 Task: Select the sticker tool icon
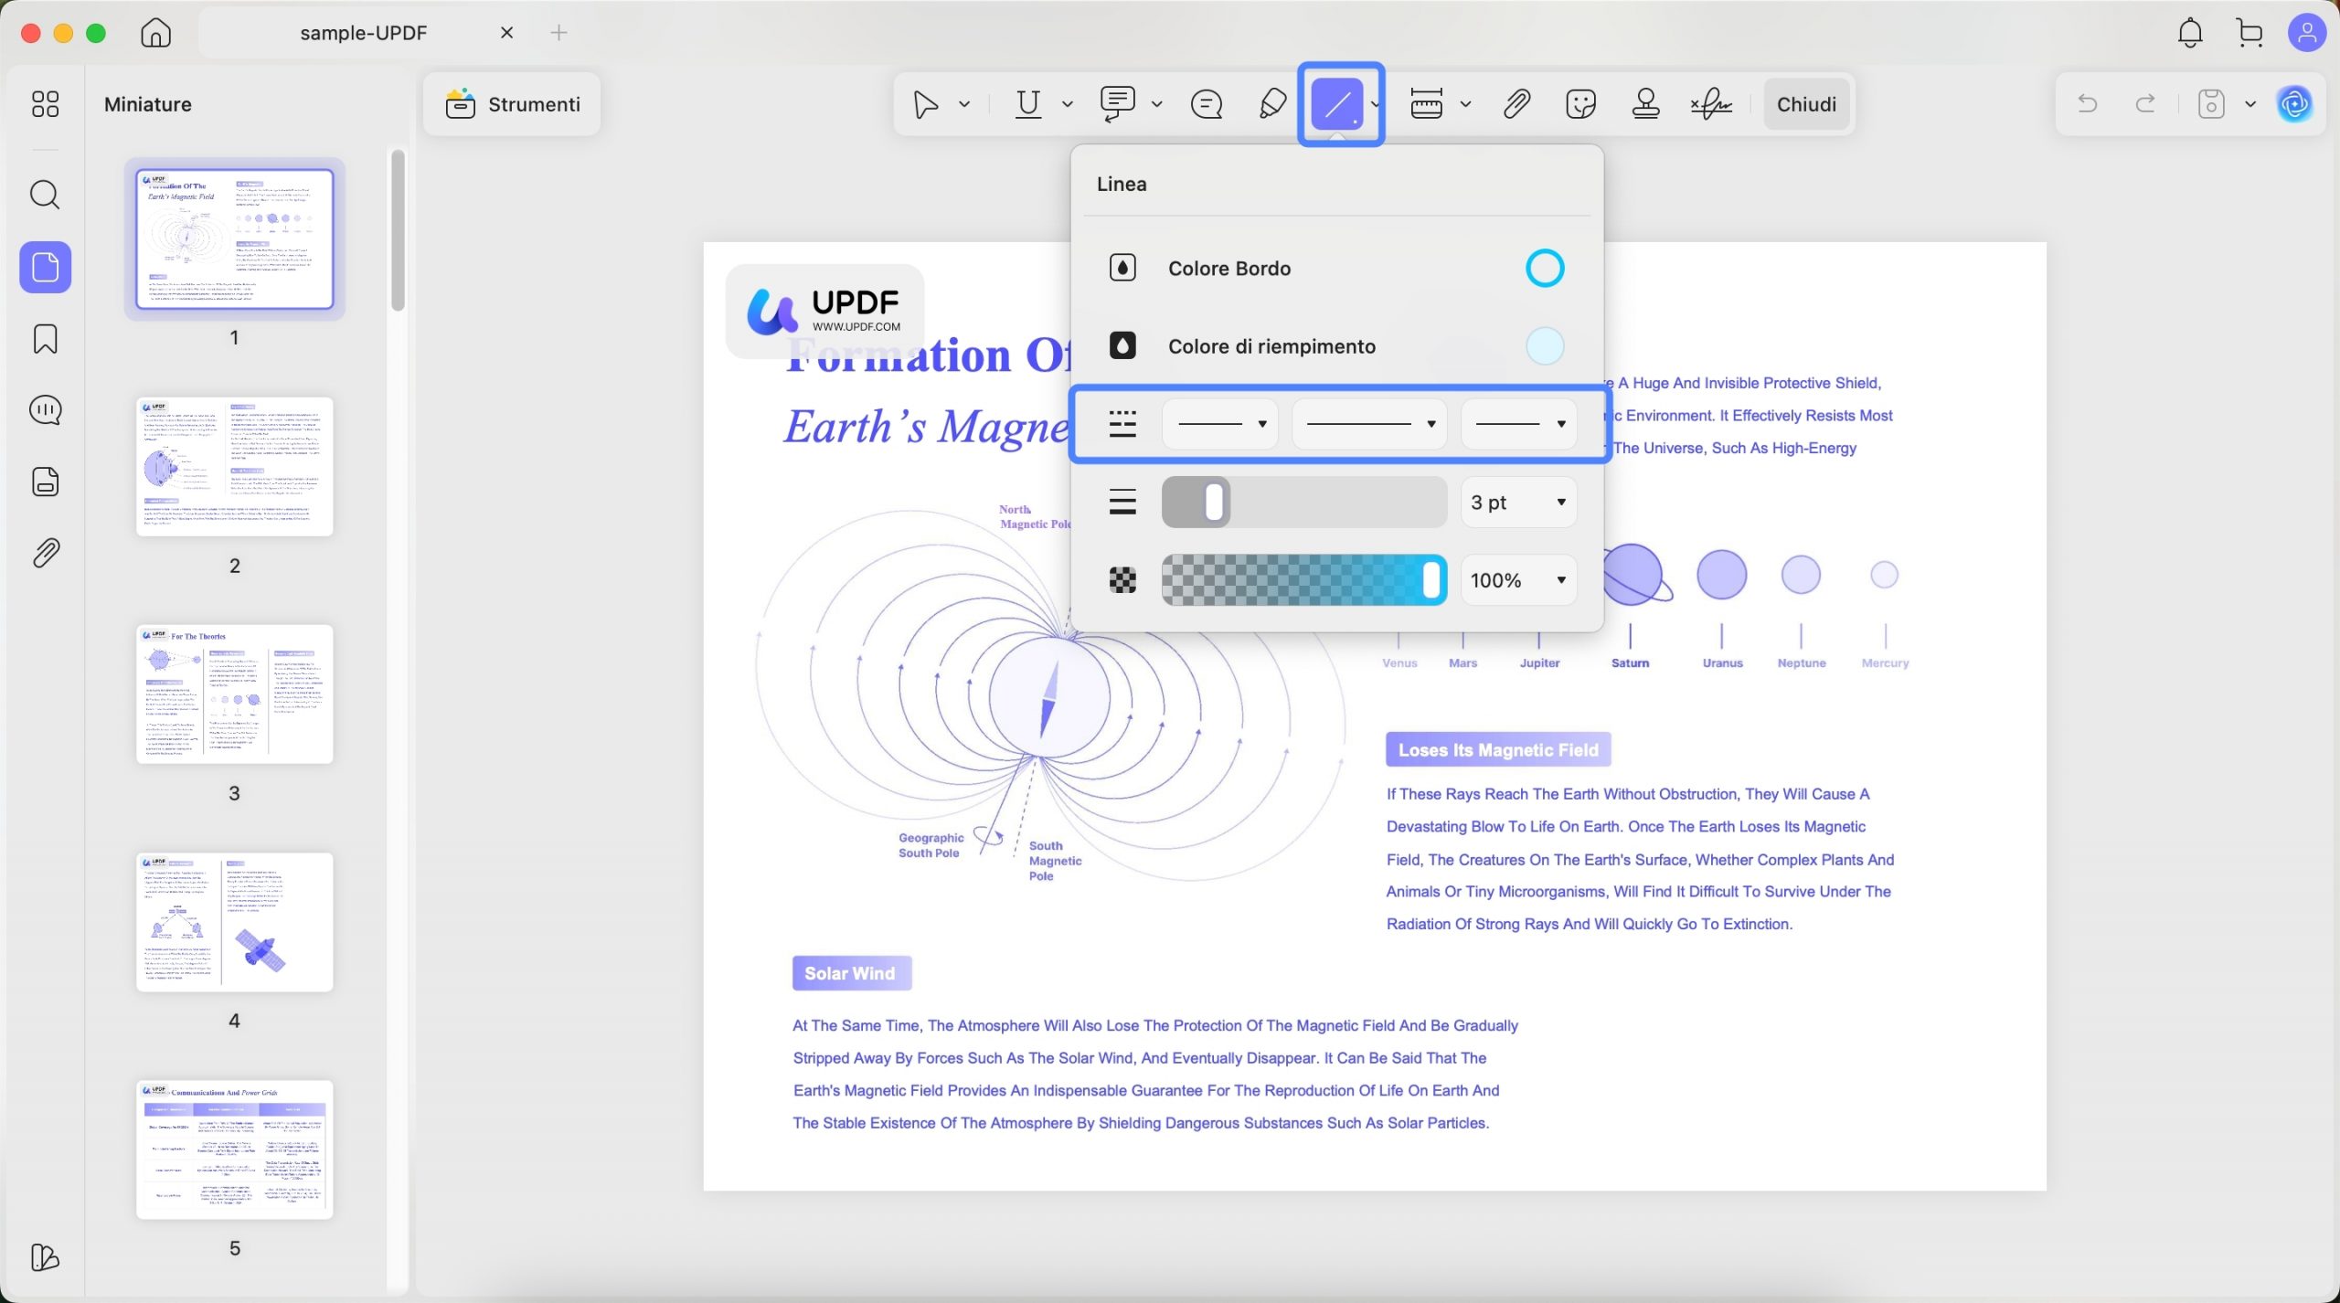click(x=1580, y=104)
